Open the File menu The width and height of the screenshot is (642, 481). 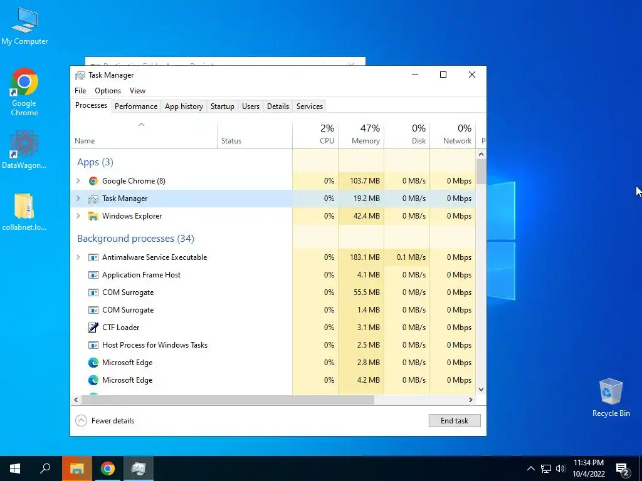80,91
